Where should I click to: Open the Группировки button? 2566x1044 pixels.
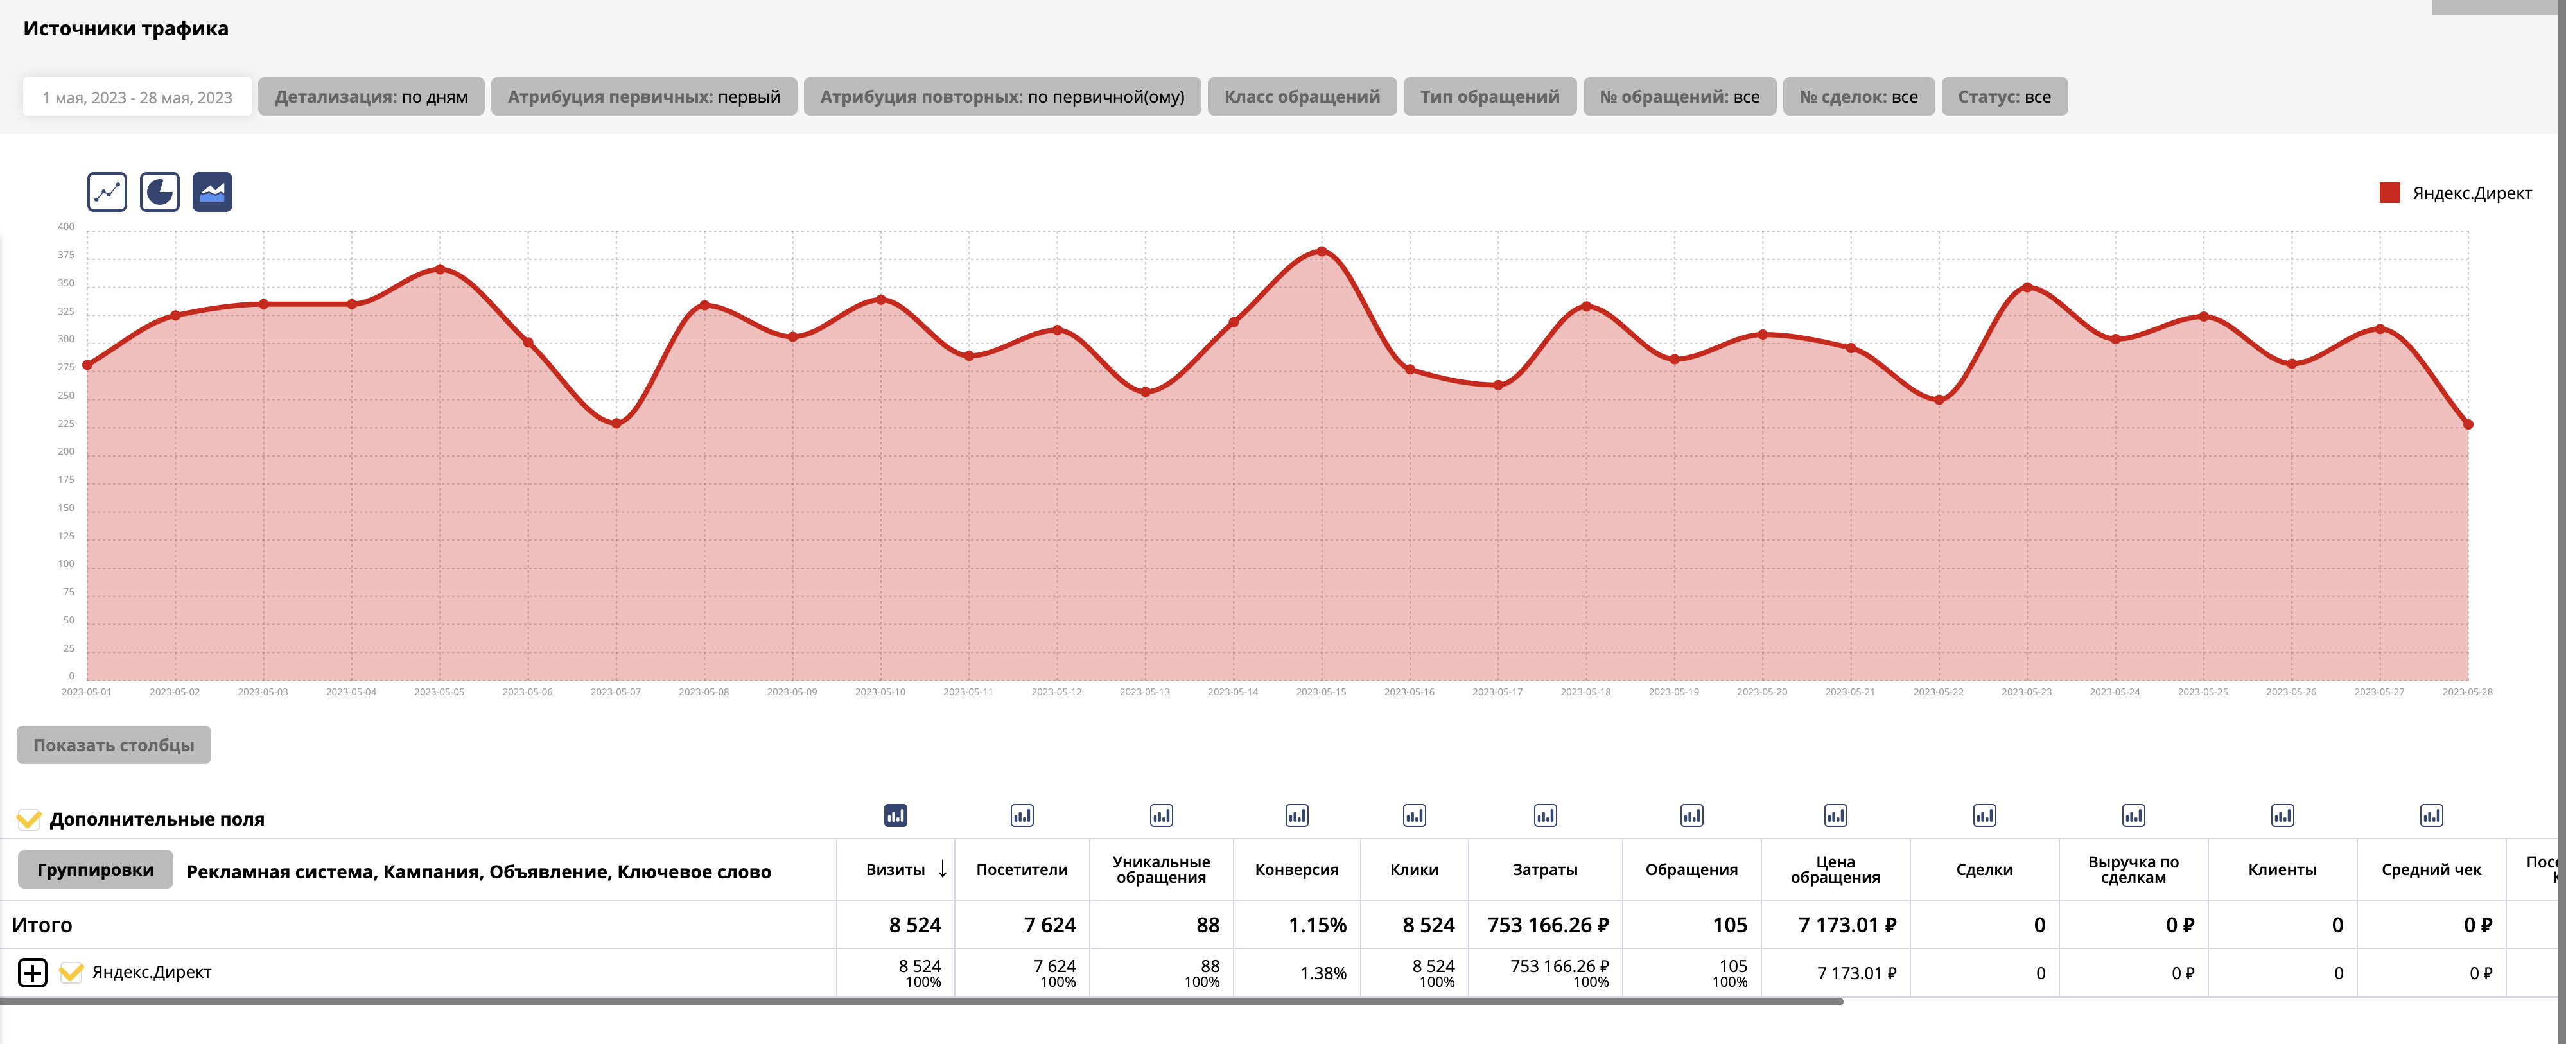click(x=96, y=869)
